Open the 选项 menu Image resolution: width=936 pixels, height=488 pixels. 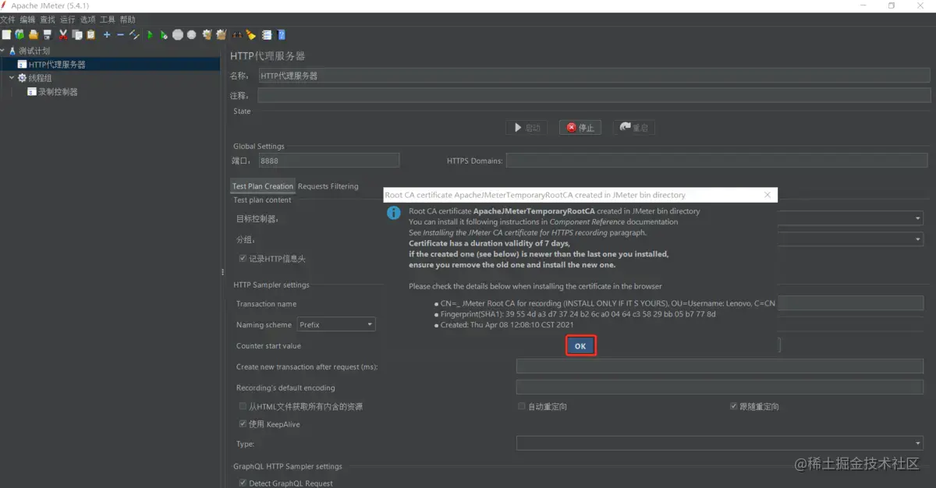[x=88, y=19]
